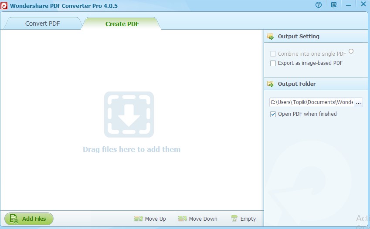Select the Create PDF tab
The height and width of the screenshot is (229, 370).
tap(122, 24)
